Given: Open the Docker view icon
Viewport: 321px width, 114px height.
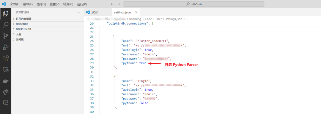Looking at the screenshot, I should [6, 81].
